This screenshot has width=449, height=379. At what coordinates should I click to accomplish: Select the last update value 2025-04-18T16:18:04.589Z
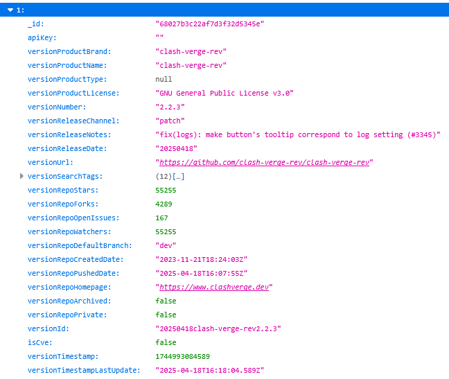(210, 371)
